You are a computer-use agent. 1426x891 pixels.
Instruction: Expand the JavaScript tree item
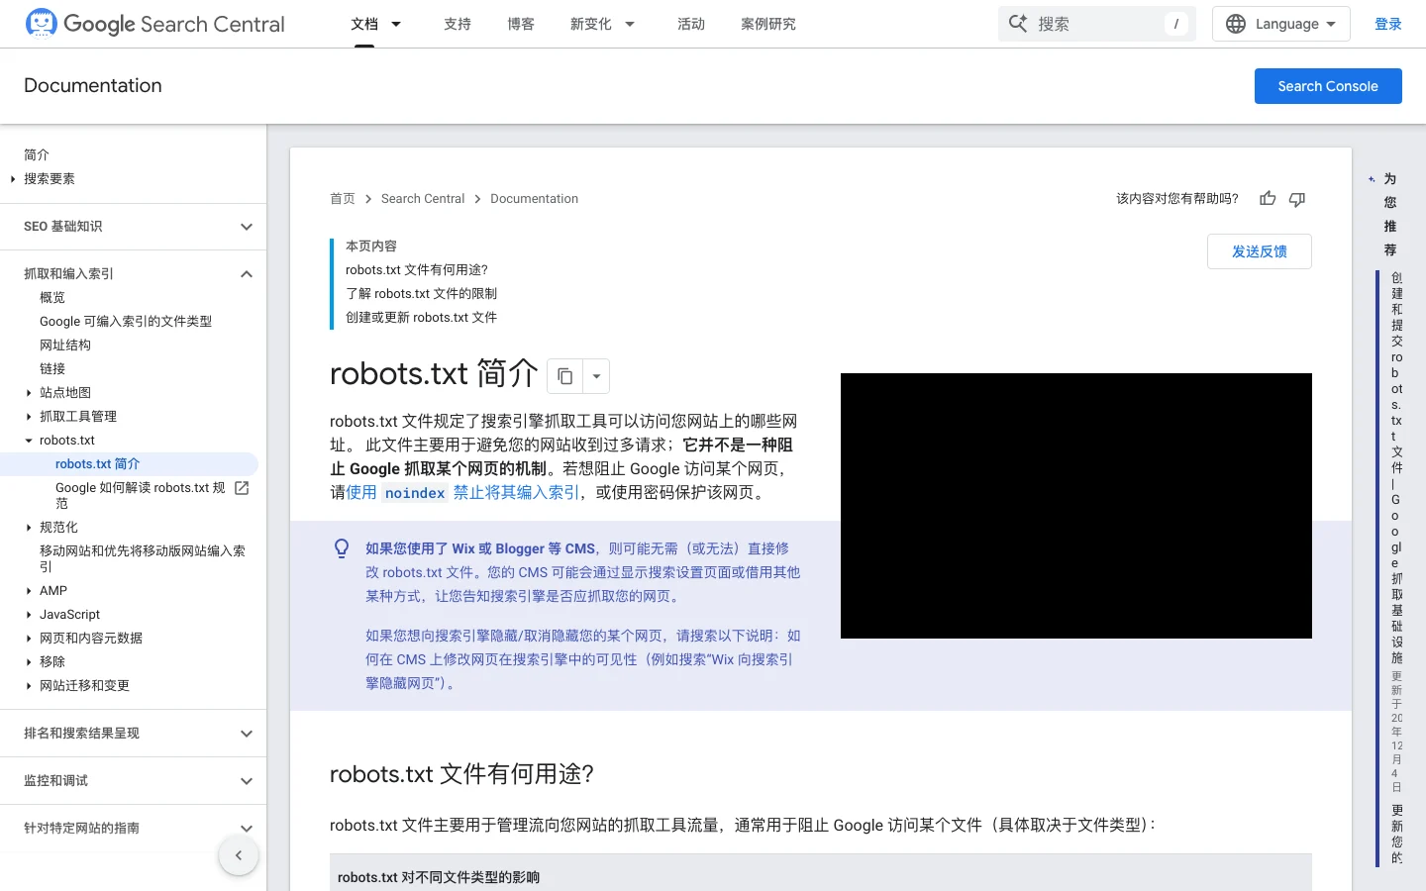[29, 615]
